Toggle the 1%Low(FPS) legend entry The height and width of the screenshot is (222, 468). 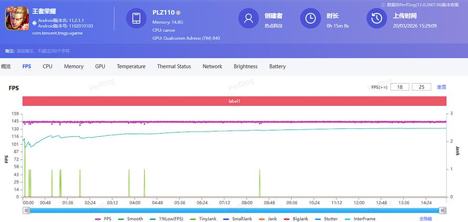166,219
